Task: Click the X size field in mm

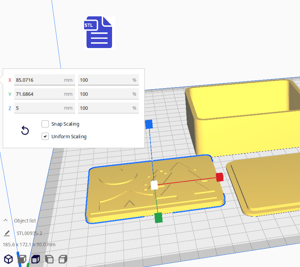Action: point(39,80)
